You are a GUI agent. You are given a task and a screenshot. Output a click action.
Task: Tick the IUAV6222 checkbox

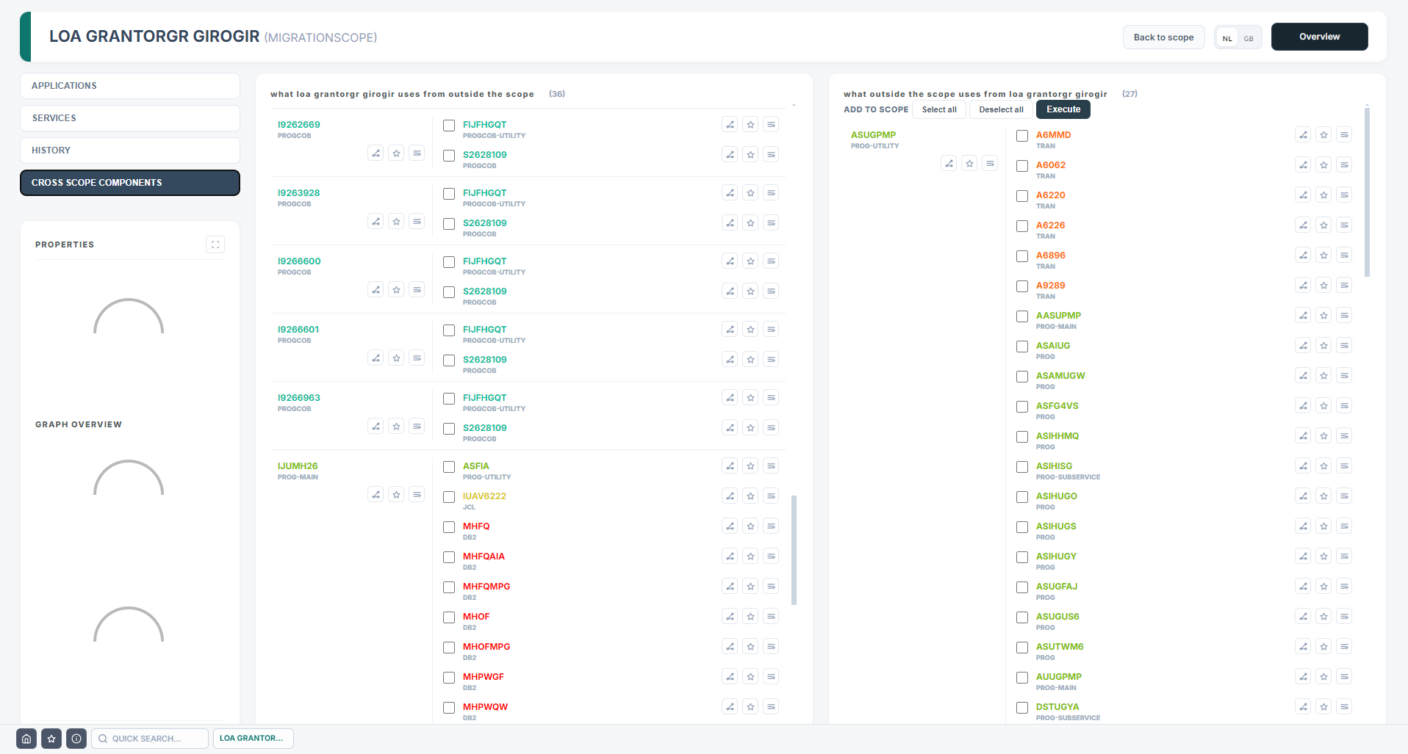[449, 497]
